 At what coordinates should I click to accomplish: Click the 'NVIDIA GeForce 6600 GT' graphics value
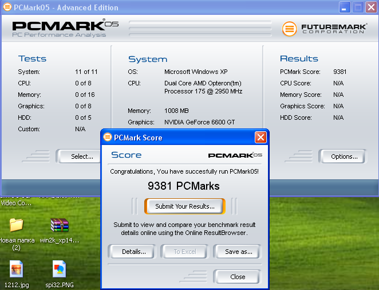pyautogui.click(x=199, y=122)
